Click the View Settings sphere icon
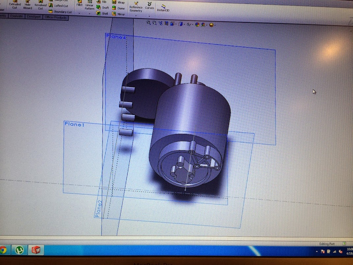The image size is (353, 265). [x=211, y=25]
